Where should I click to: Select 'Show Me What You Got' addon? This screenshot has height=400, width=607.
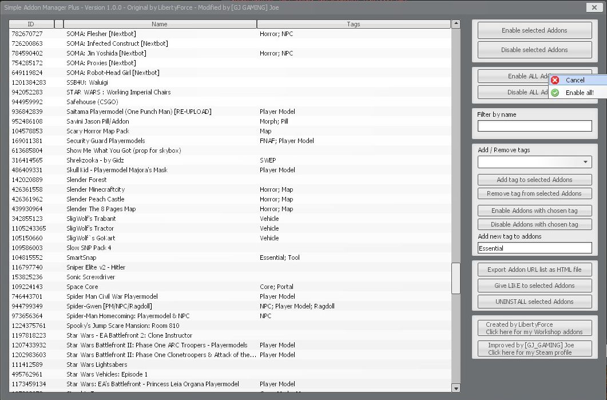[230, 151]
